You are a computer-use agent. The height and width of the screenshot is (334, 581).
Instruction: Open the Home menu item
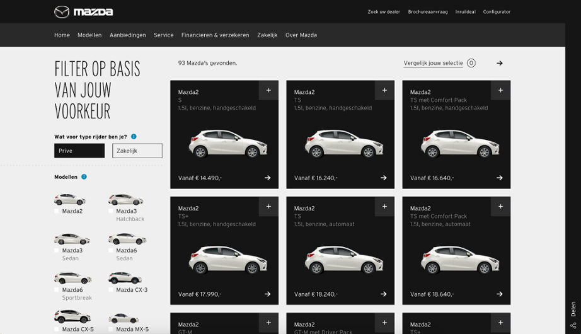[62, 35]
